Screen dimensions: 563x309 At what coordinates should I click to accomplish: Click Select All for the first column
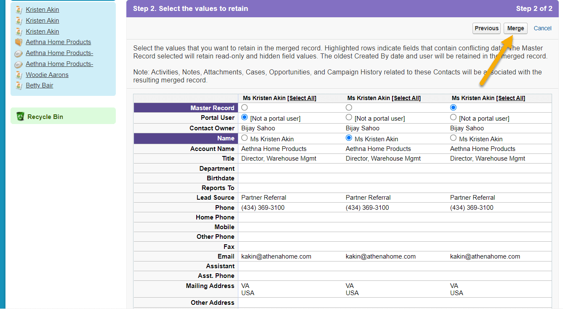pyautogui.click(x=302, y=98)
